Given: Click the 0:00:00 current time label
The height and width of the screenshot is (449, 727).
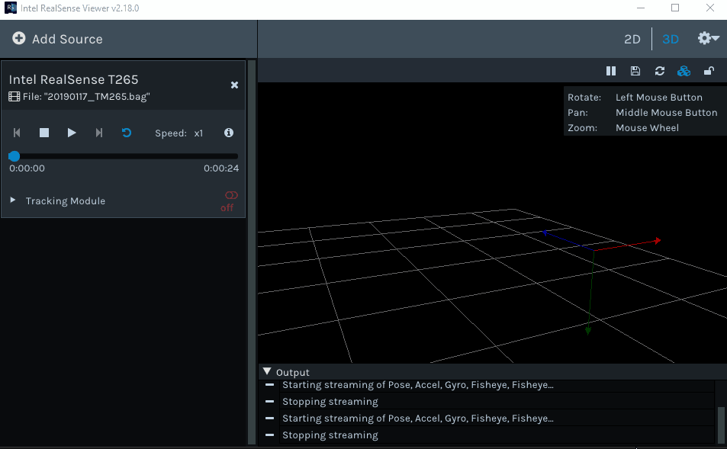Looking at the screenshot, I should pos(27,168).
